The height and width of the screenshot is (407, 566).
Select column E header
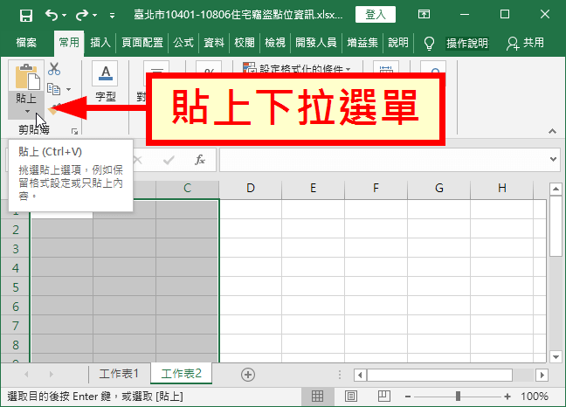(x=313, y=188)
